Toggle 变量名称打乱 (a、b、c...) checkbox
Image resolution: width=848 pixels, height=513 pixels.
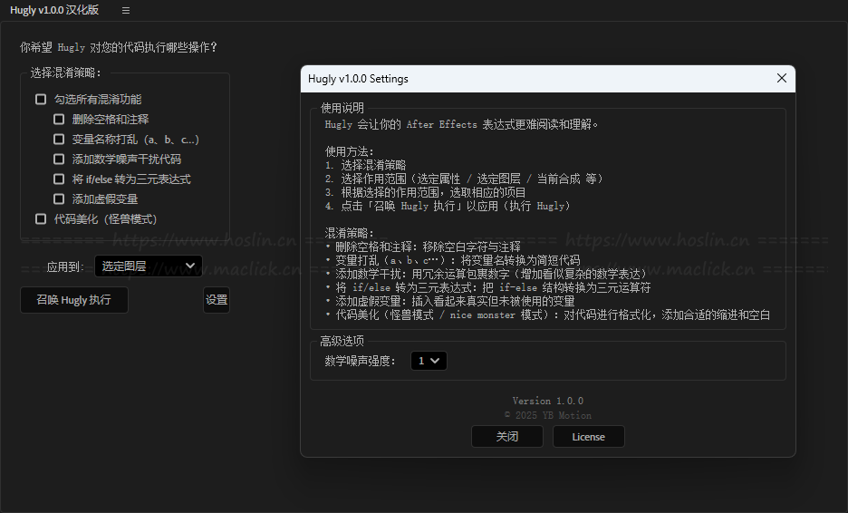click(59, 139)
